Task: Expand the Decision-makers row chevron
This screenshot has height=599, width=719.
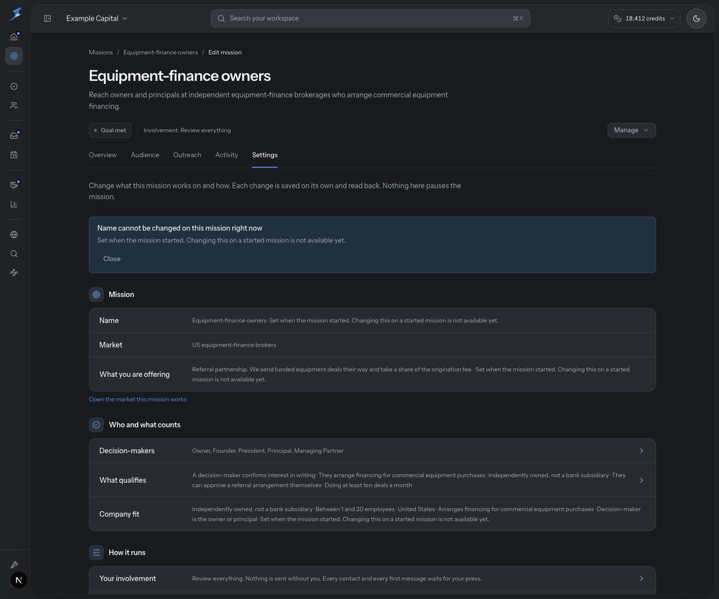Action: click(642, 451)
